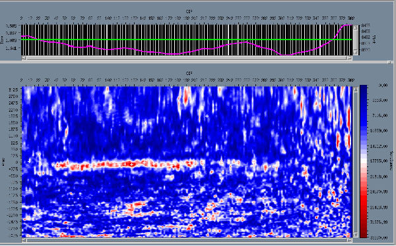Click the red-blue color scale bar
The image size is (396, 246).
(364, 161)
